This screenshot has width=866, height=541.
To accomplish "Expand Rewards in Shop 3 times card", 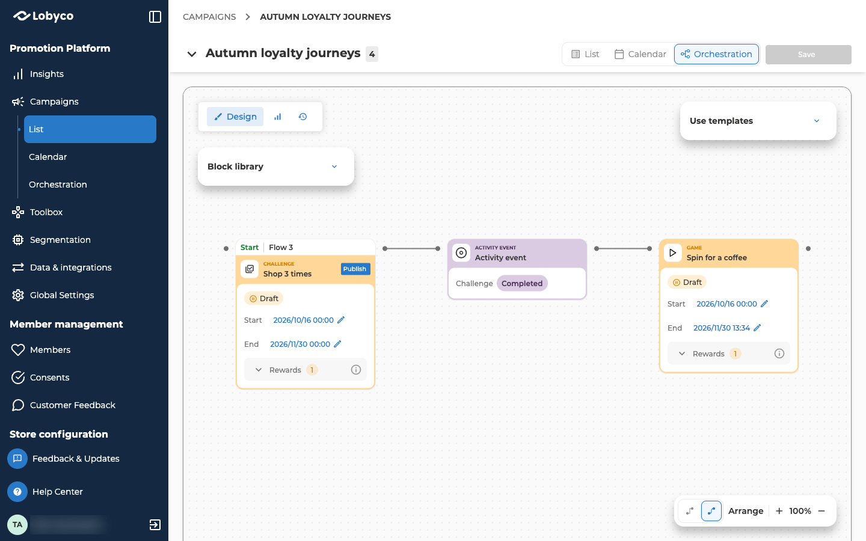I will pyautogui.click(x=259, y=370).
